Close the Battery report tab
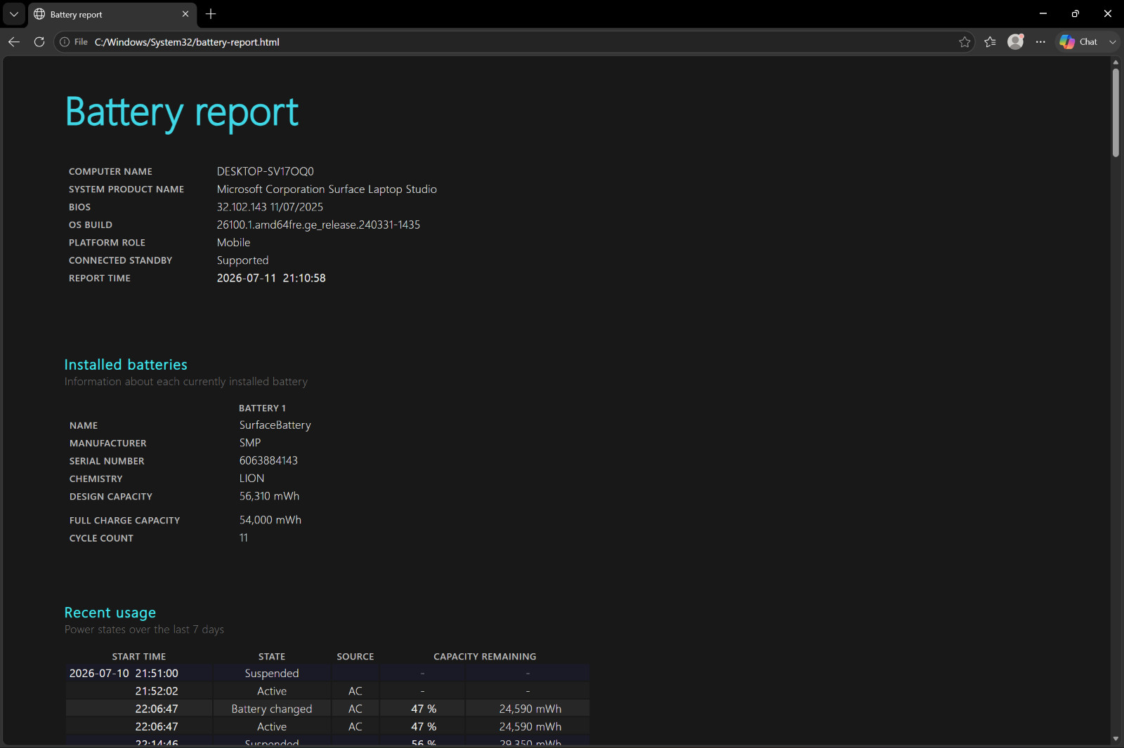Image resolution: width=1124 pixels, height=748 pixels. [185, 14]
